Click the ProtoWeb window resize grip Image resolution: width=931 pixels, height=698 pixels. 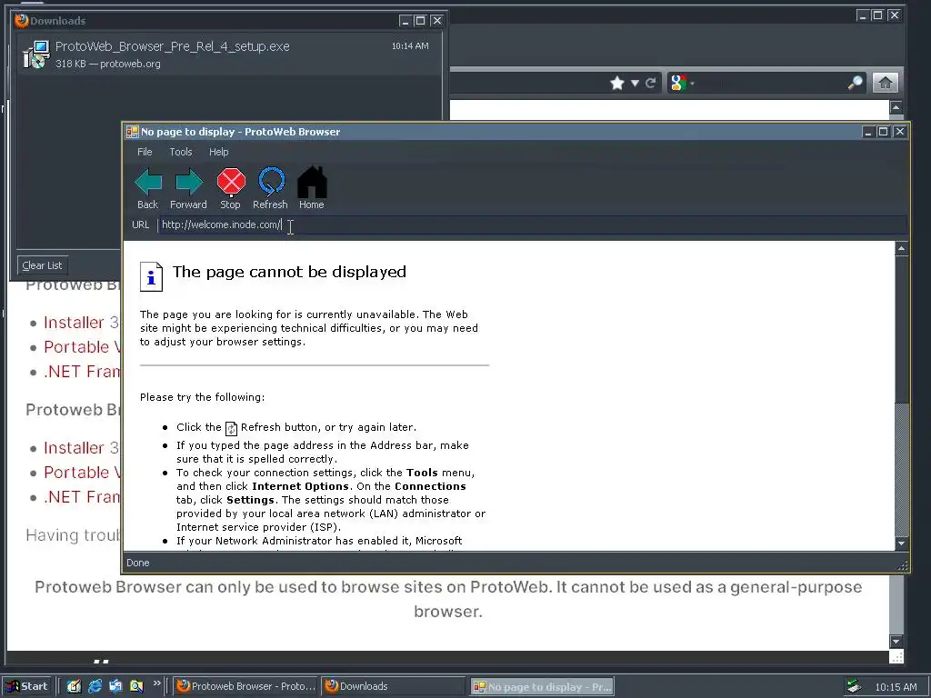[903, 565]
